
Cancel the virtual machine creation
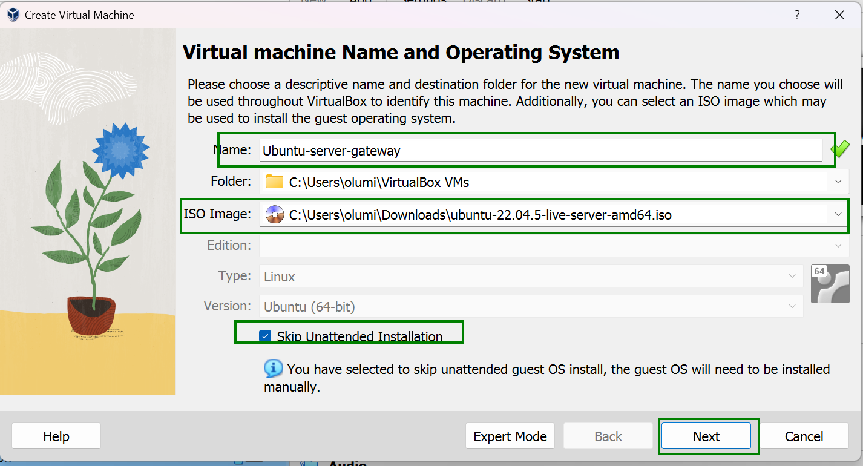pyautogui.click(x=804, y=436)
